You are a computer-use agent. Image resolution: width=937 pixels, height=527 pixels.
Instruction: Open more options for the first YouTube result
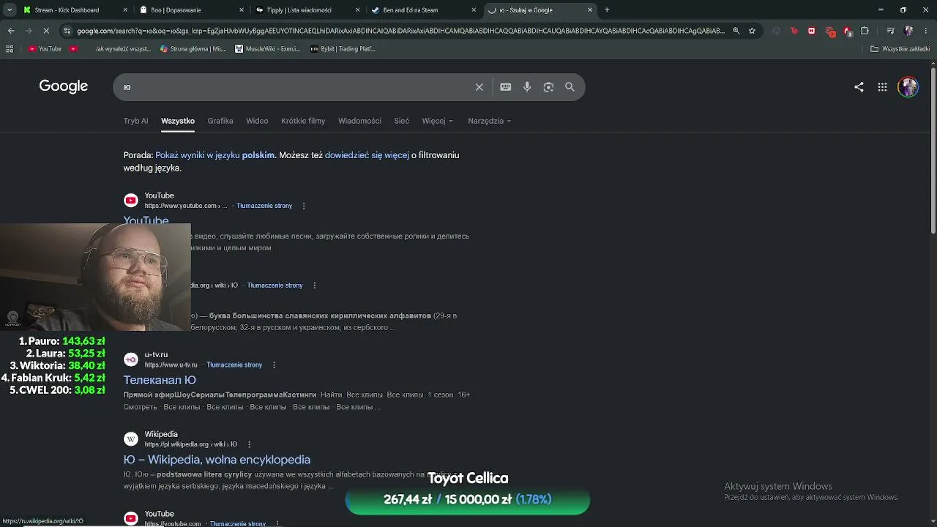click(304, 206)
